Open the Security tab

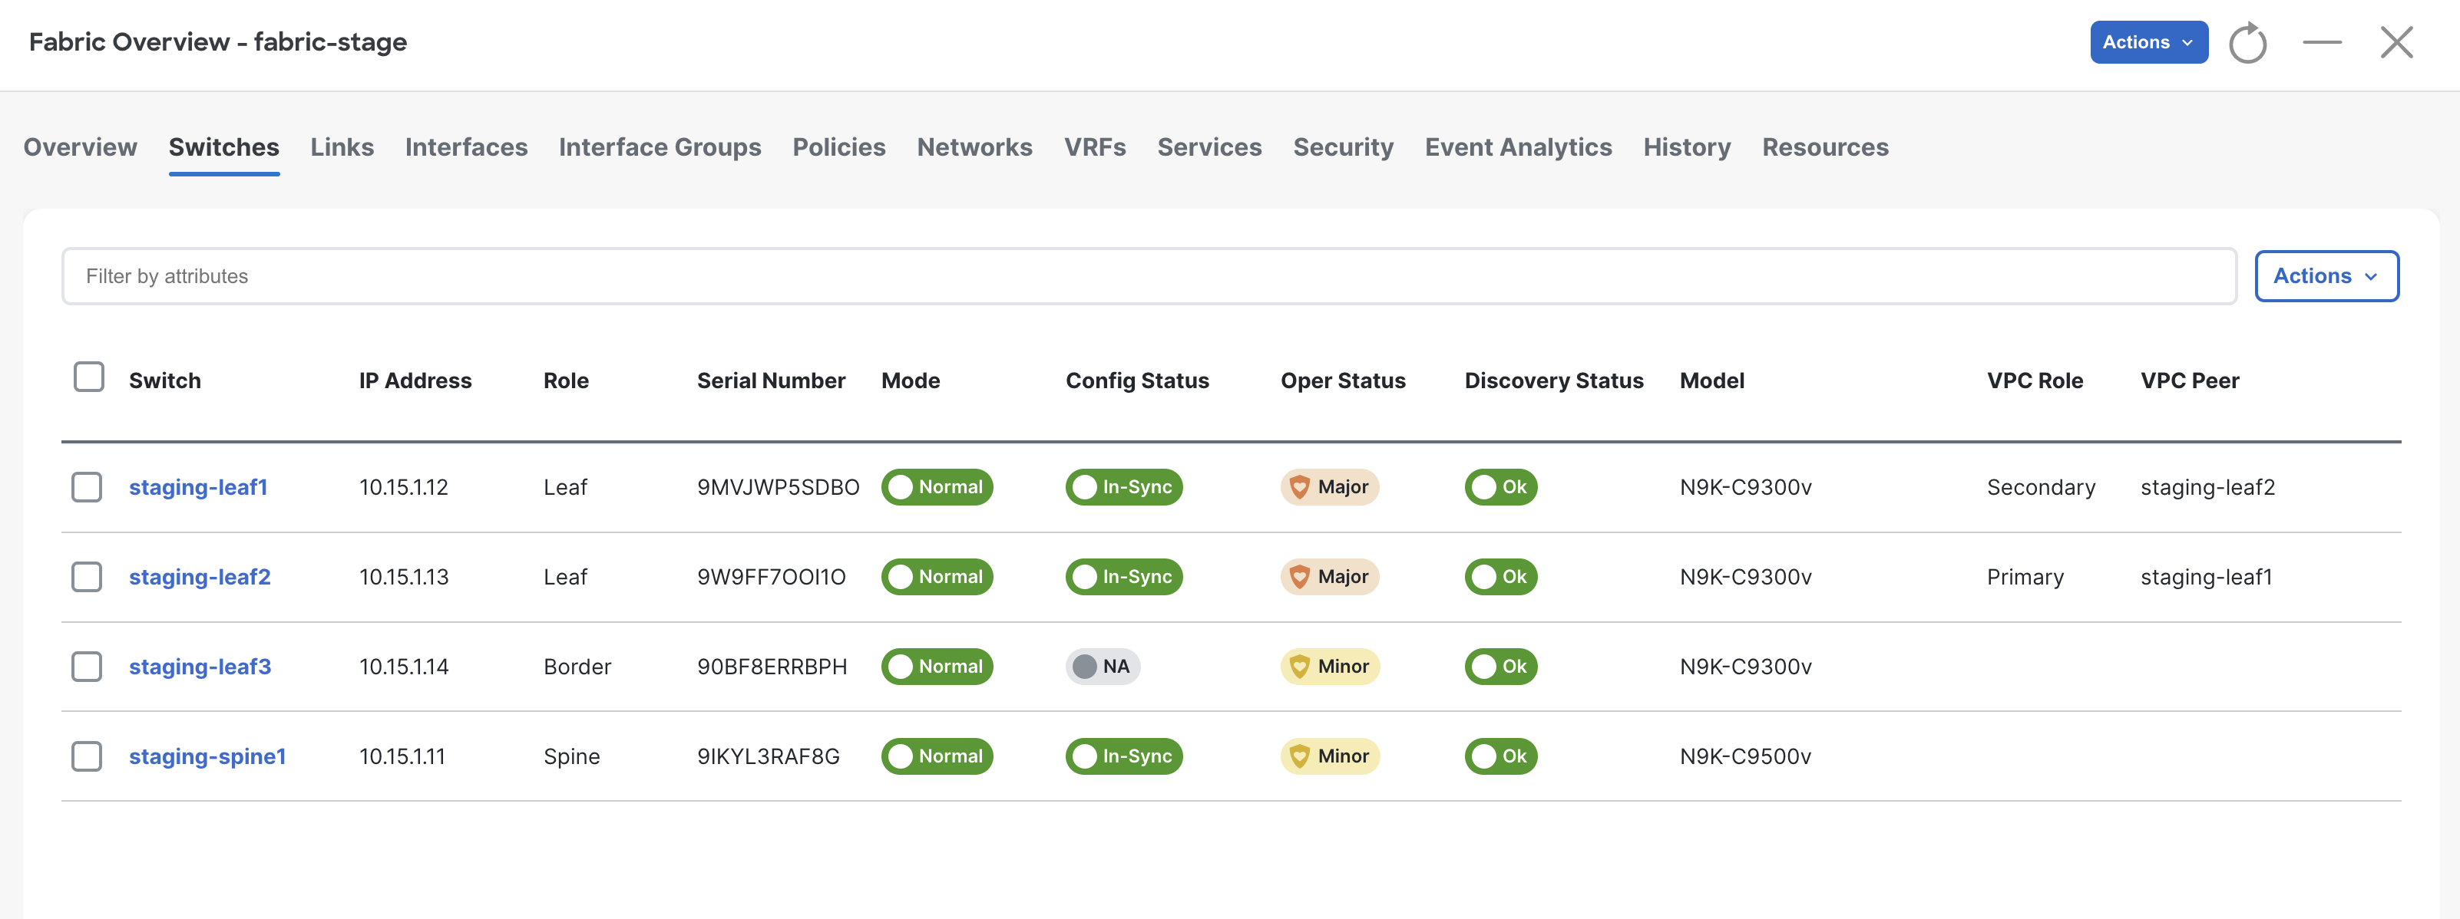tap(1343, 148)
